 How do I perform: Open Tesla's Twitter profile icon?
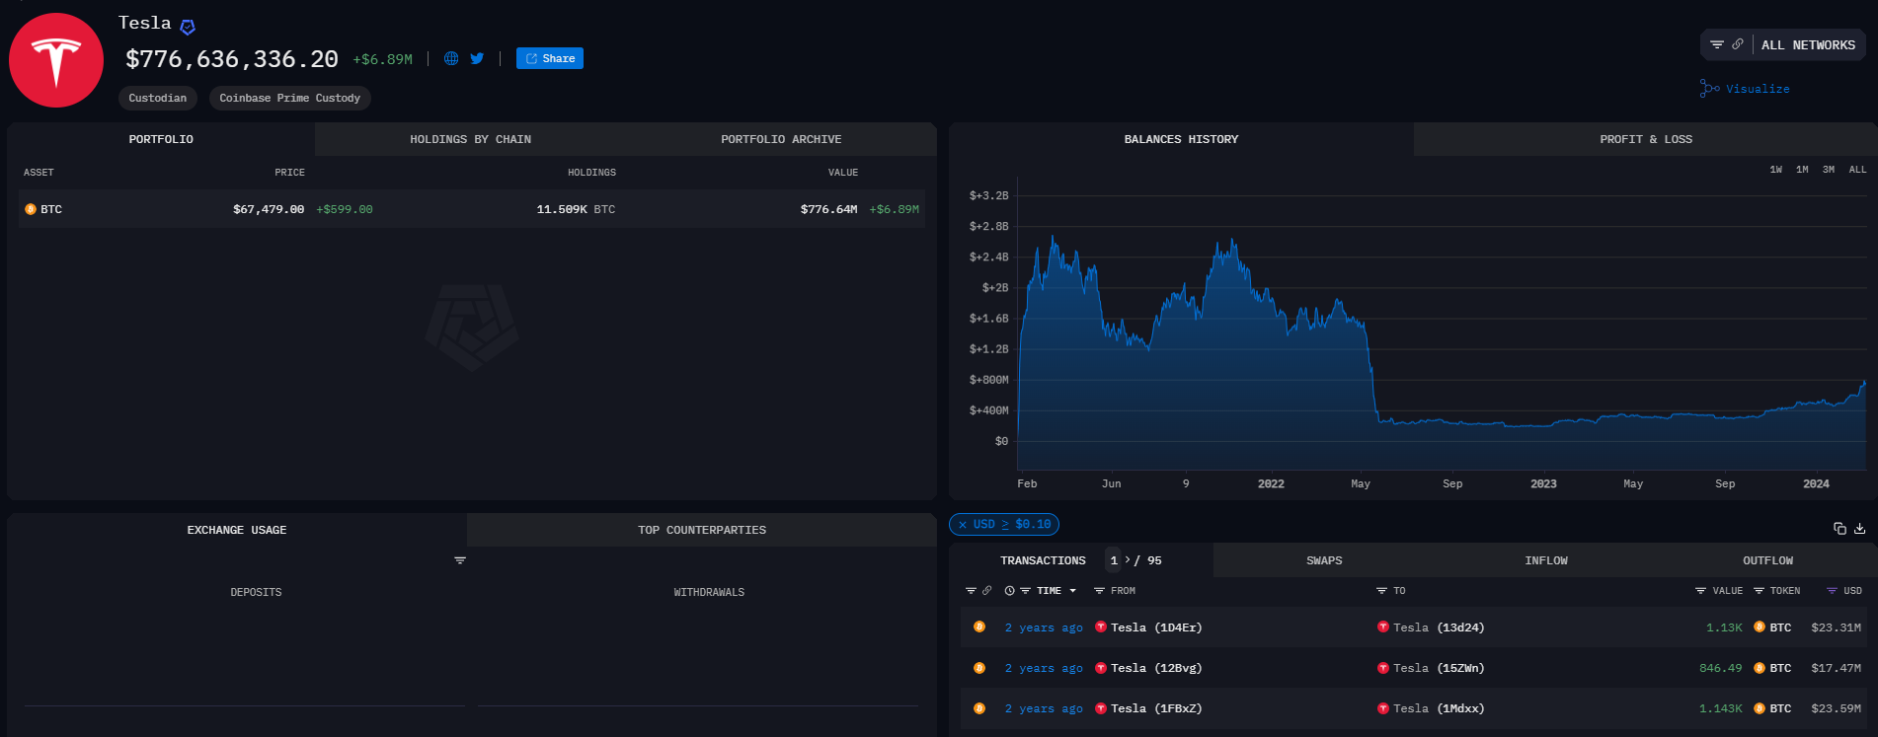pyautogui.click(x=477, y=58)
